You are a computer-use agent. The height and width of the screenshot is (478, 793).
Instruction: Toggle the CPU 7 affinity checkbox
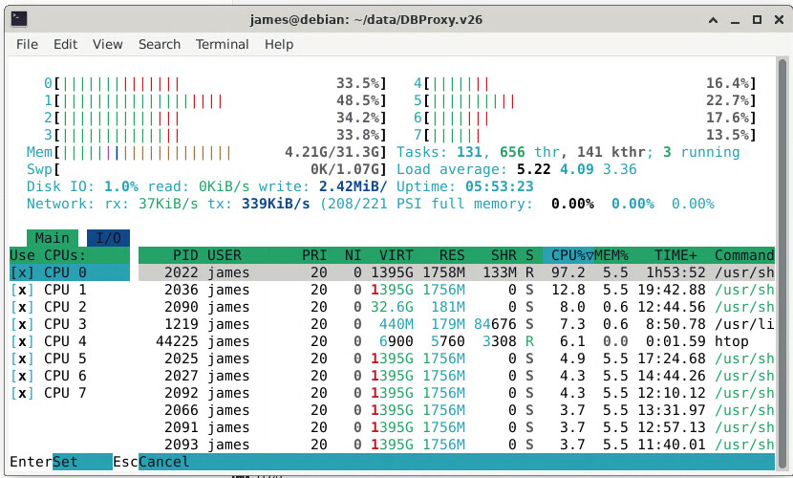tap(22, 393)
